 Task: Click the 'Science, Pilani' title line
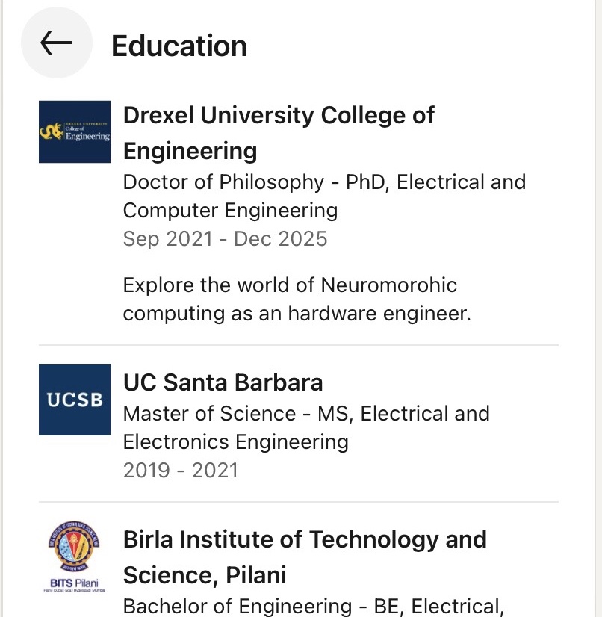tap(204, 575)
